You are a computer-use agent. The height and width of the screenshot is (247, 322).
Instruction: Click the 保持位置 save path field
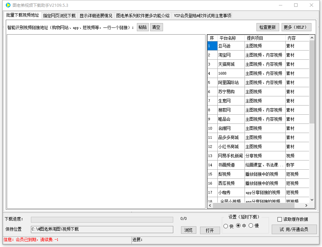102,229
